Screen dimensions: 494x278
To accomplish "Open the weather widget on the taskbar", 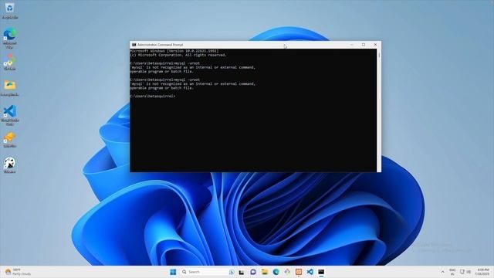I will 19,272.
